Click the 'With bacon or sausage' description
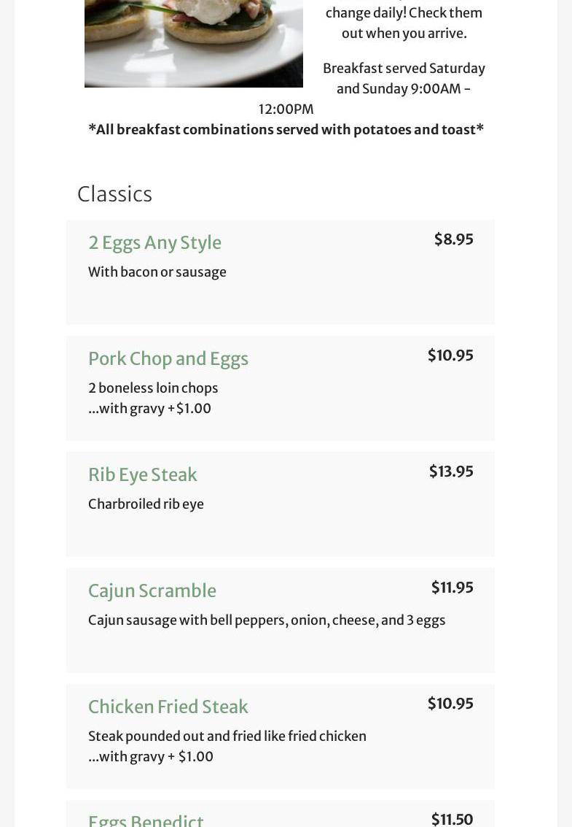This screenshot has width=572, height=827. (x=157, y=272)
